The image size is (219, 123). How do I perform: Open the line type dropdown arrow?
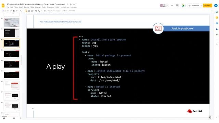[41, 11]
